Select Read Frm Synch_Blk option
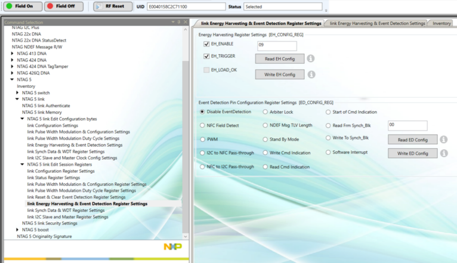This screenshot has width=457, height=263. coord(328,126)
